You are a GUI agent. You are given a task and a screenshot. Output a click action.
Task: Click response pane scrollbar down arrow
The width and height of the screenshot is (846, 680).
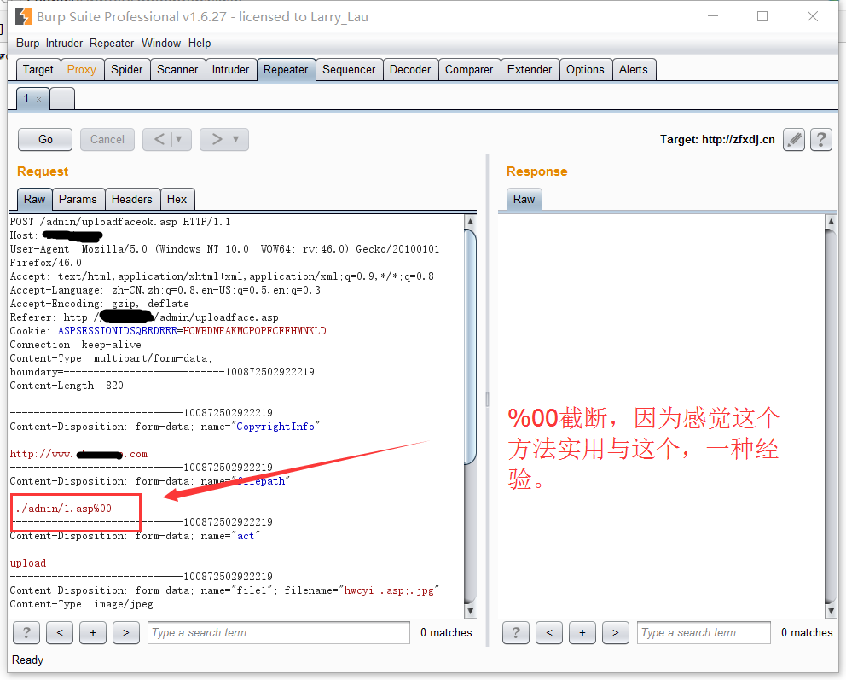tap(831, 611)
